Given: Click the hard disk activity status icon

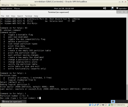Looking at the screenshot, I should 90,105.
